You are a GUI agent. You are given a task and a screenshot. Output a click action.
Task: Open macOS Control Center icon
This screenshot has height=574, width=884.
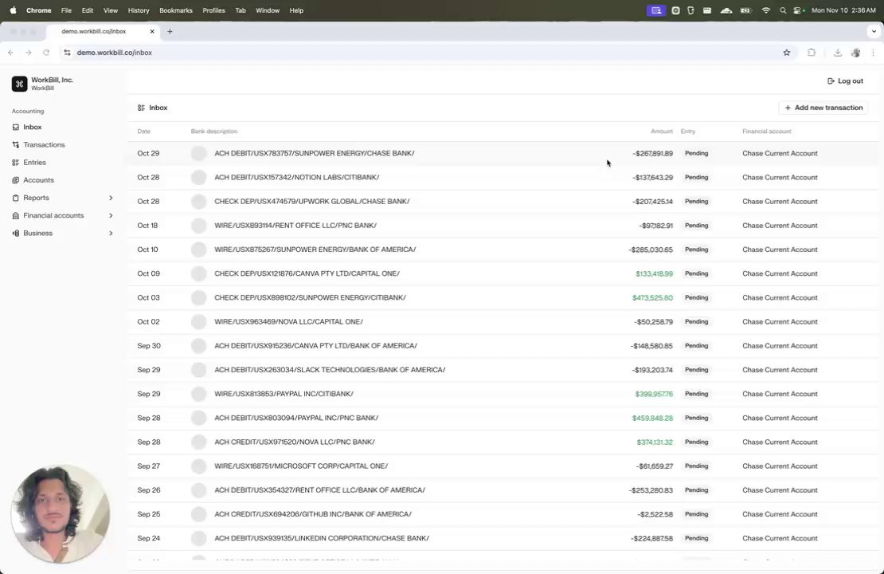[799, 10]
